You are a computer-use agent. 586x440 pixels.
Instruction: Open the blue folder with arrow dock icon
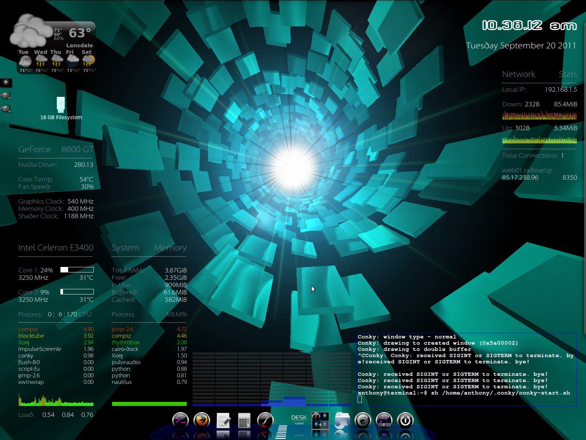pos(342,421)
